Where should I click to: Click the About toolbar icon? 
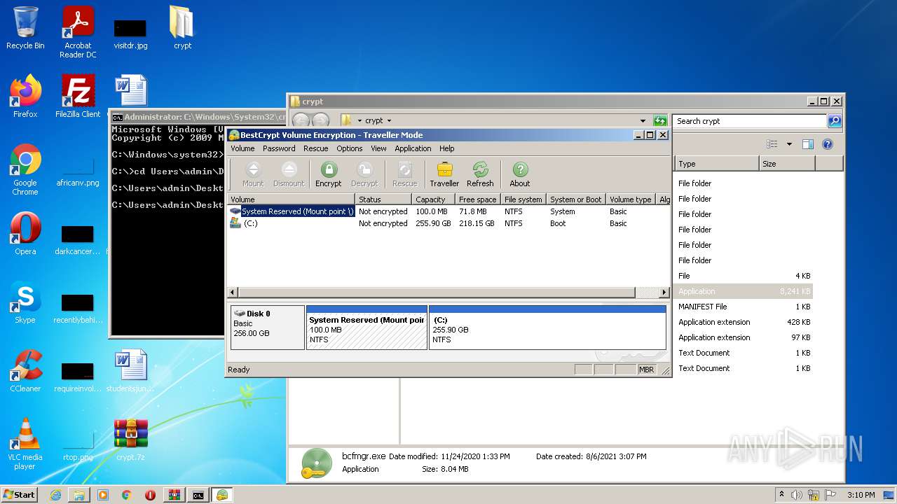pos(520,174)
